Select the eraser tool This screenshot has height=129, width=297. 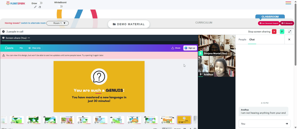coord(40,7)
